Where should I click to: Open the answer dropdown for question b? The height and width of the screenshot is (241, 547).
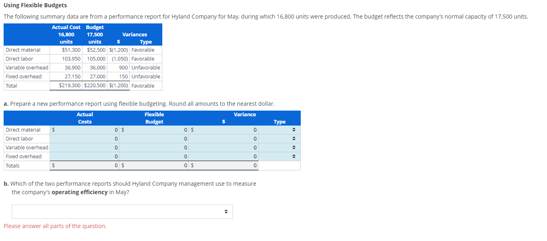pos(122,212)
